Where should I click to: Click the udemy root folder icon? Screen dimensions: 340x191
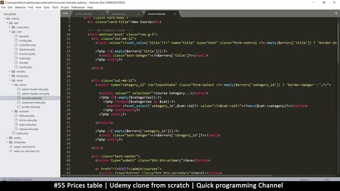[x=8, y=19]
